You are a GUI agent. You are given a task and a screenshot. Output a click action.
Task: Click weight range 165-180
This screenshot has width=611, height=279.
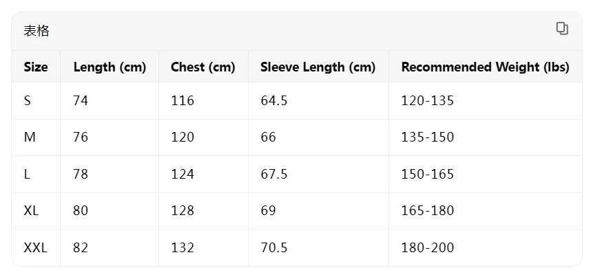point(427,211)
